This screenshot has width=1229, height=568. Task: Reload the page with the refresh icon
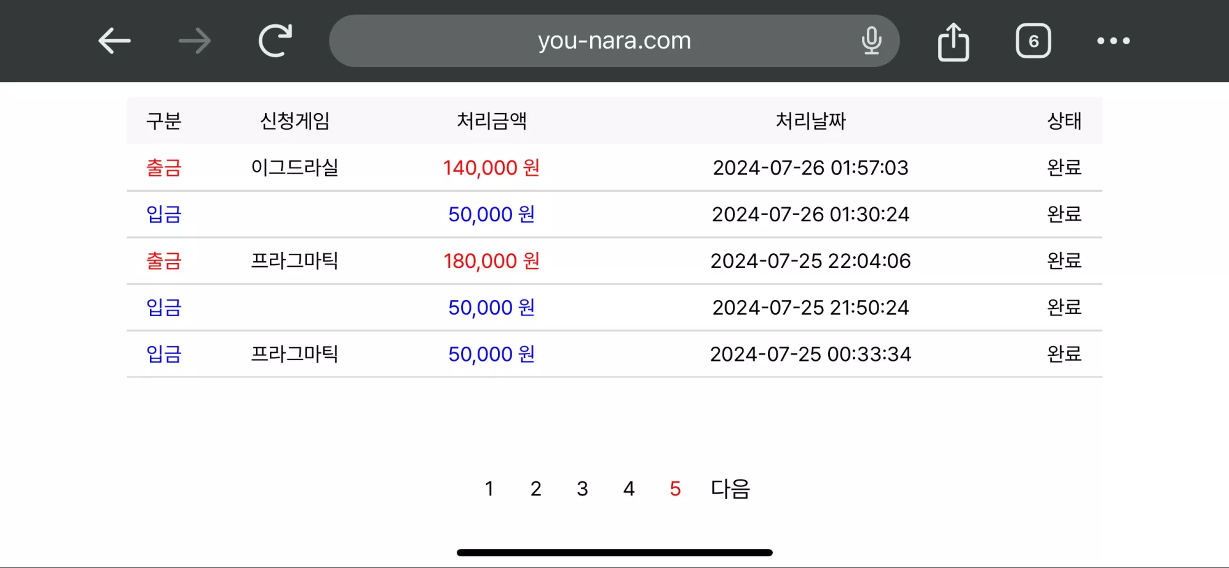pyautogui.click(x=275, y=41)
